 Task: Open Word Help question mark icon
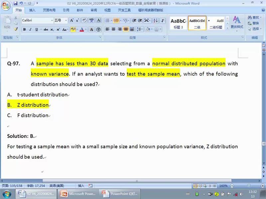tap(262, 10)
